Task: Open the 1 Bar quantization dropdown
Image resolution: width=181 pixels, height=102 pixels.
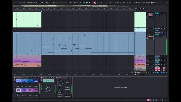Action: (x=47, y=3)
